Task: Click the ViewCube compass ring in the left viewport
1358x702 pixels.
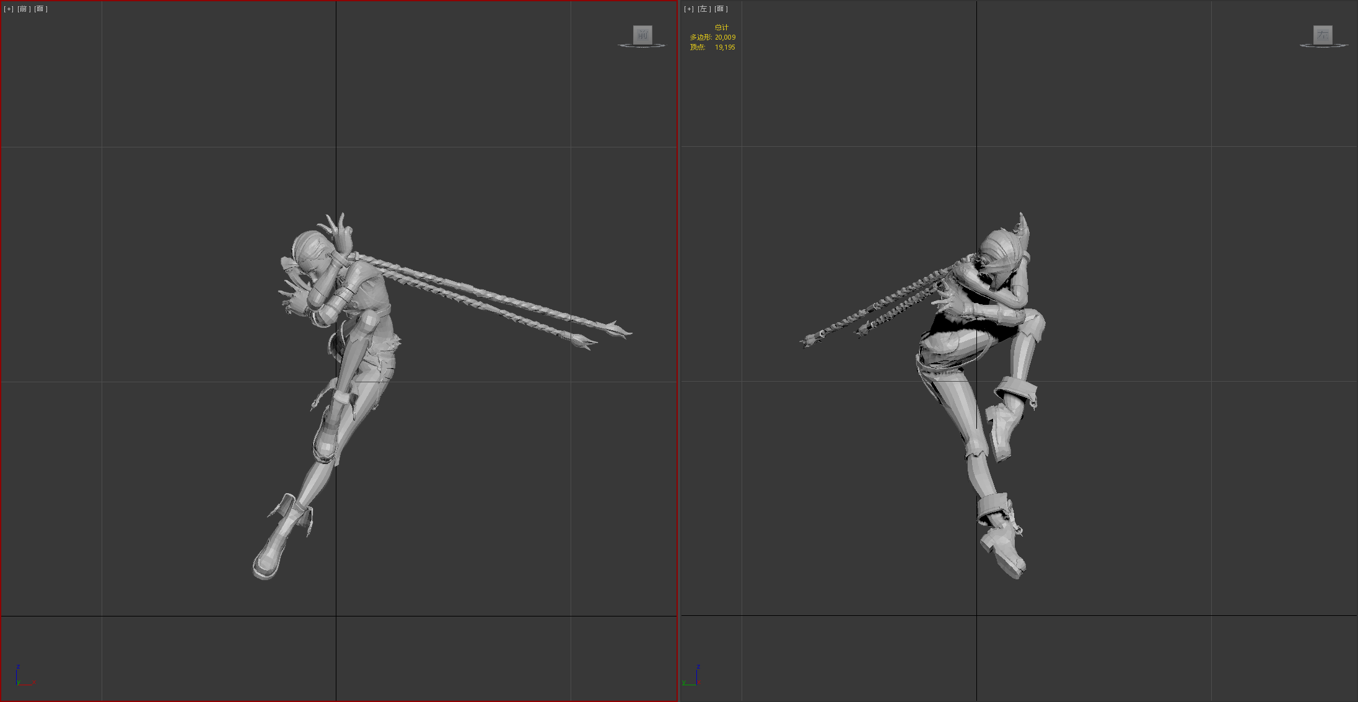Action: pyautogui.click(x=1323, y=45)
